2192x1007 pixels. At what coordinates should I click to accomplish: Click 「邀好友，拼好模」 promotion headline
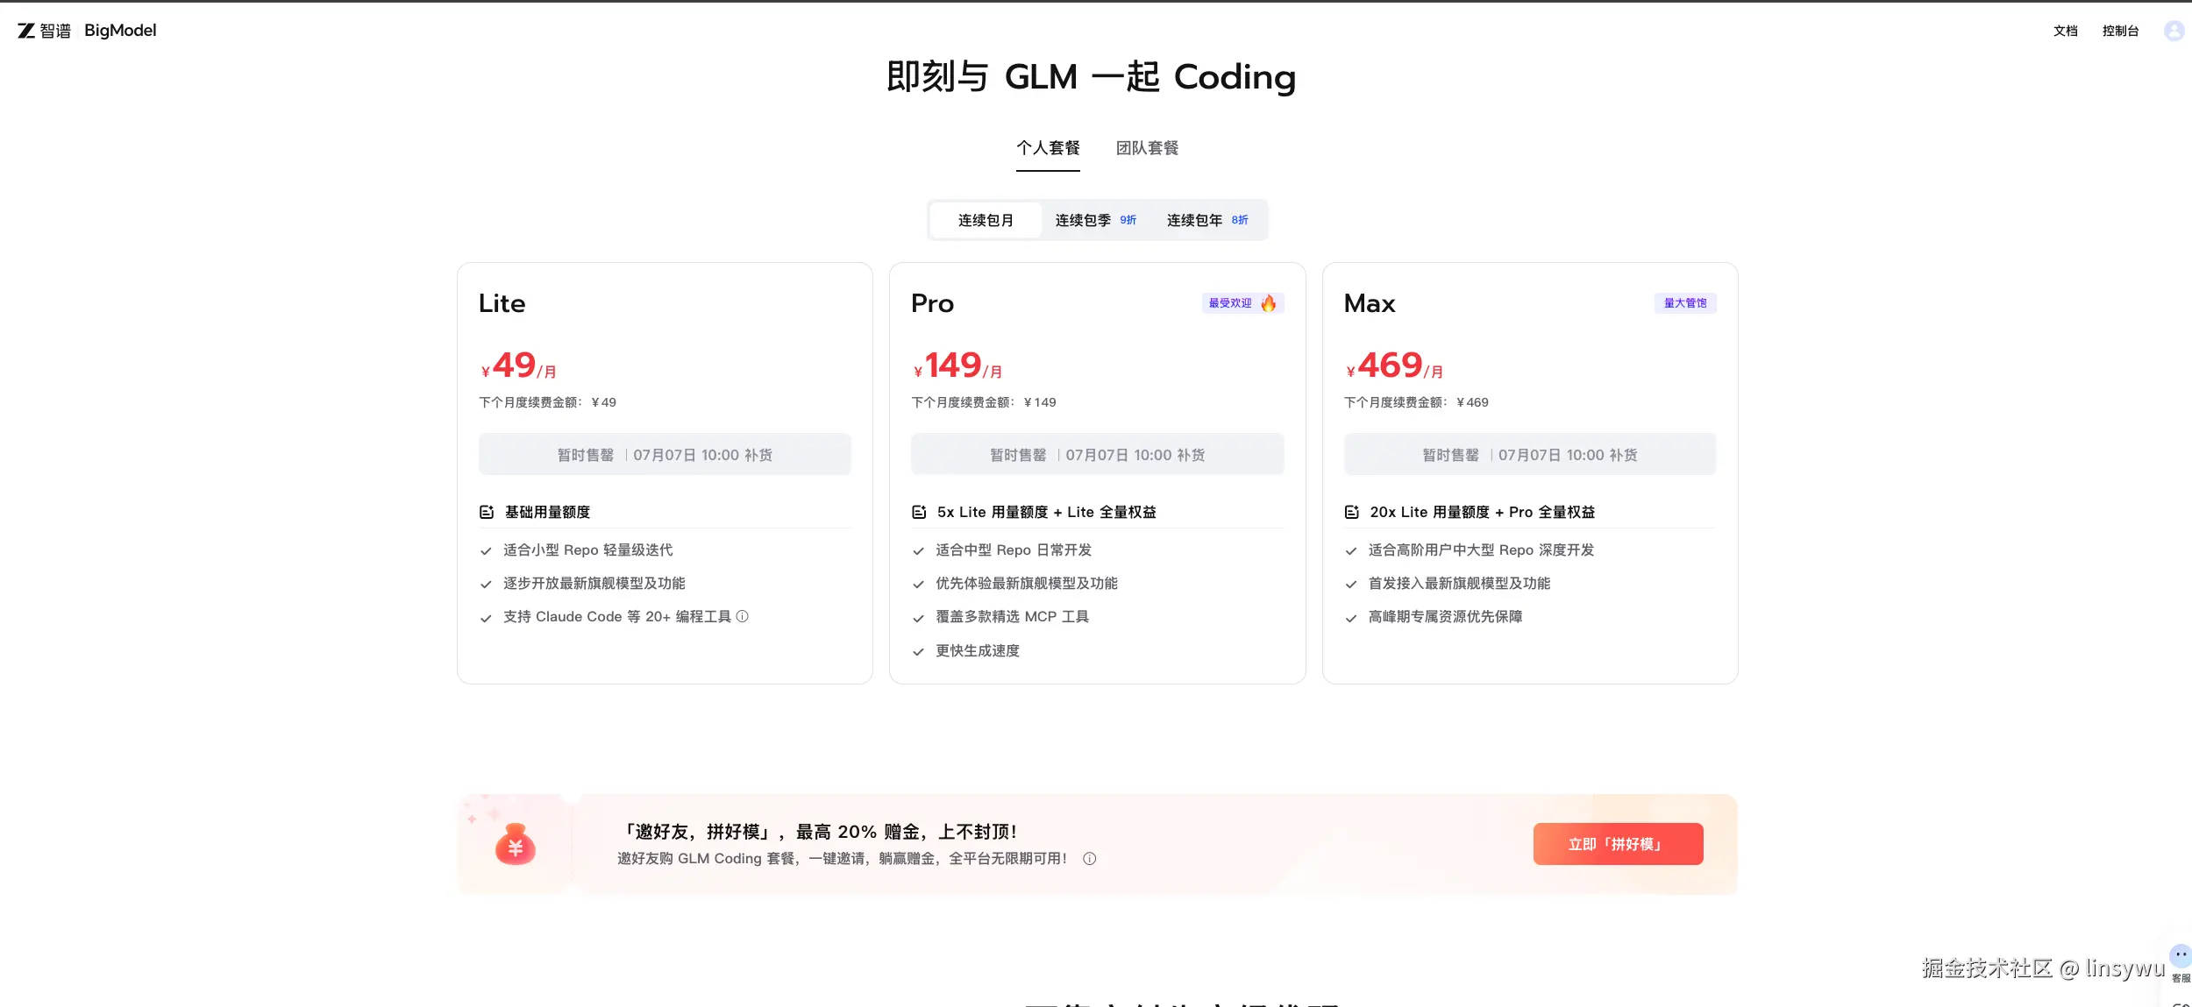point(818,832)
